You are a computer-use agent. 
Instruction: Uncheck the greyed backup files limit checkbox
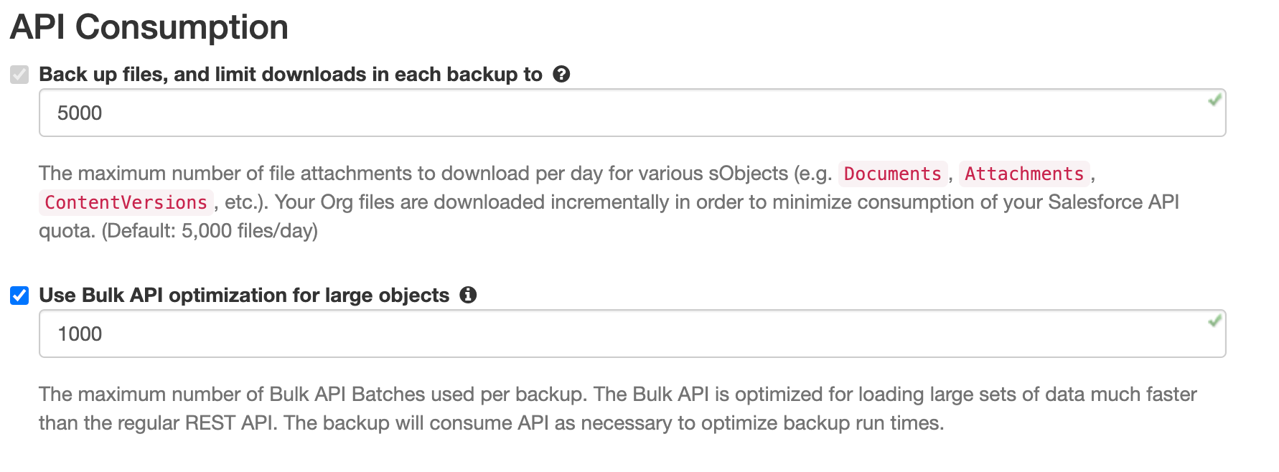coord(18,74)
